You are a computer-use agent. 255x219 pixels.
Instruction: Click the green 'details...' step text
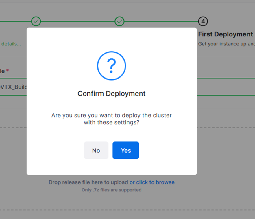tap(11, 44)
